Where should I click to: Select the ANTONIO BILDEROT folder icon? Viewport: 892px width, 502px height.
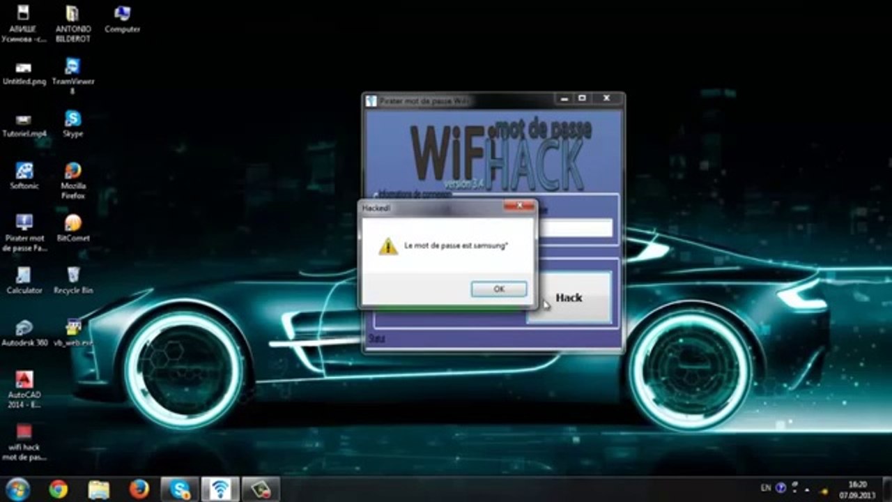[72, 23]
